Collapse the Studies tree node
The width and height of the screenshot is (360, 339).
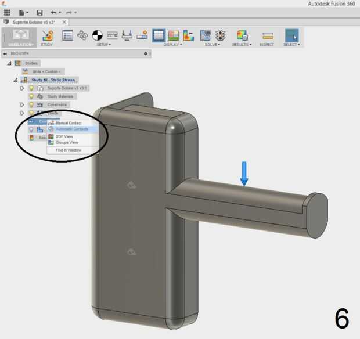tap(9, 63)
